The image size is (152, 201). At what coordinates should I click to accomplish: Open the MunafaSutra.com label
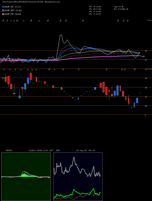coord(53,2)
